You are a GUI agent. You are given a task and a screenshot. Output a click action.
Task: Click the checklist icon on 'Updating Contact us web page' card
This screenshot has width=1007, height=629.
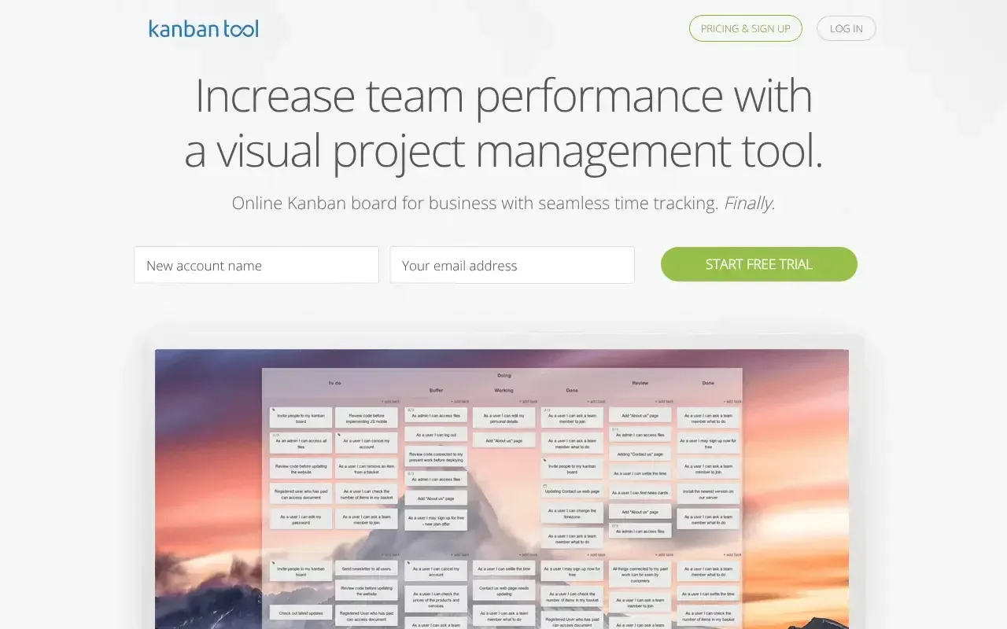tap(544, 485)
